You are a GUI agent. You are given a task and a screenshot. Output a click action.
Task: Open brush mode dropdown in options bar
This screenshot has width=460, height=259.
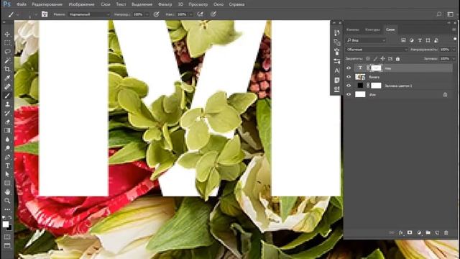click(89, 14)
